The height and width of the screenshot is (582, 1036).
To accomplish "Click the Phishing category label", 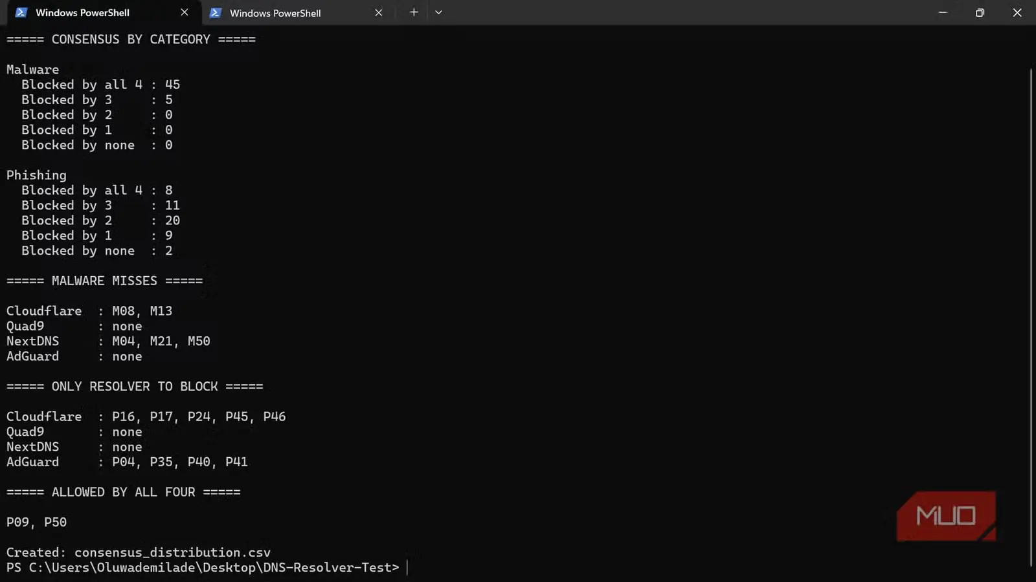I will click(36, 175).
